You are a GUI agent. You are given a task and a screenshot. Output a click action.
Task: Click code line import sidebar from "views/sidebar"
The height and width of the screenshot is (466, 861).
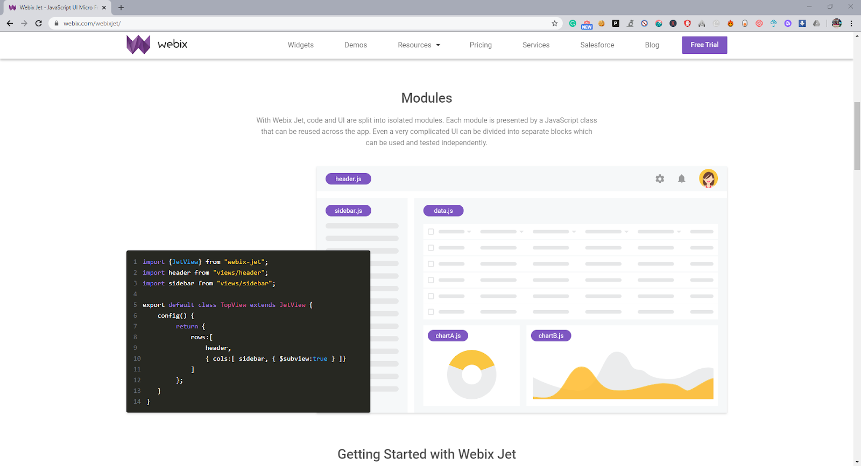point(209,283)
